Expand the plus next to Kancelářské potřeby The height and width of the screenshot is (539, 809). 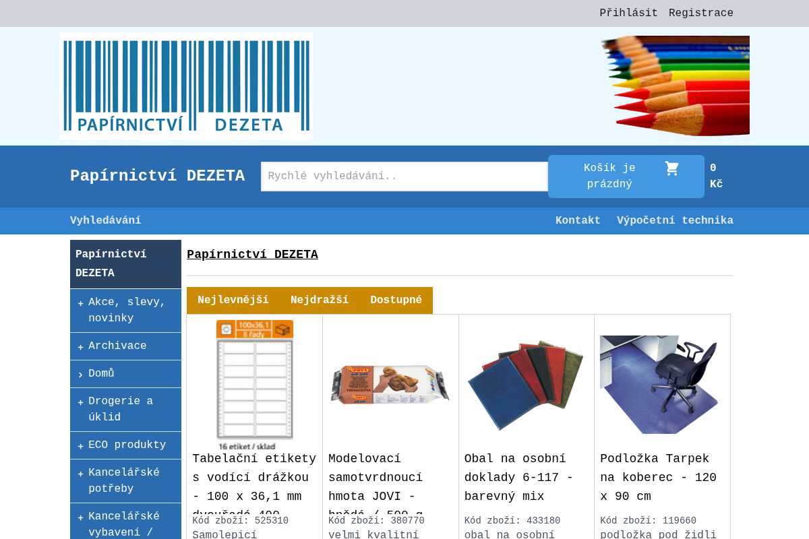click(80, 474)
